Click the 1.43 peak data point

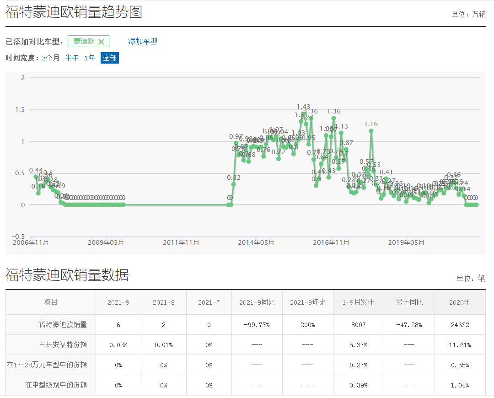pos(304,114)
